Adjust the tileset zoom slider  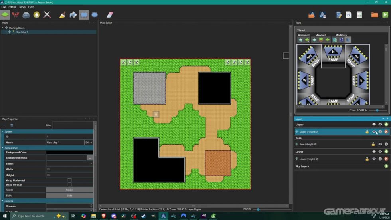pos(377,111)
